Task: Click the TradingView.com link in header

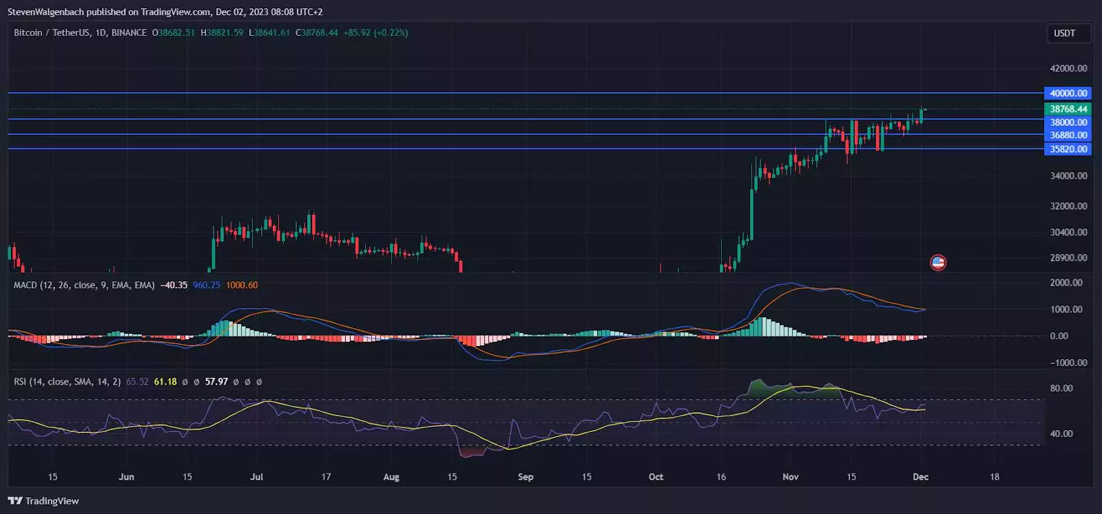Action: pyautogui.click(x=176, y=12)
